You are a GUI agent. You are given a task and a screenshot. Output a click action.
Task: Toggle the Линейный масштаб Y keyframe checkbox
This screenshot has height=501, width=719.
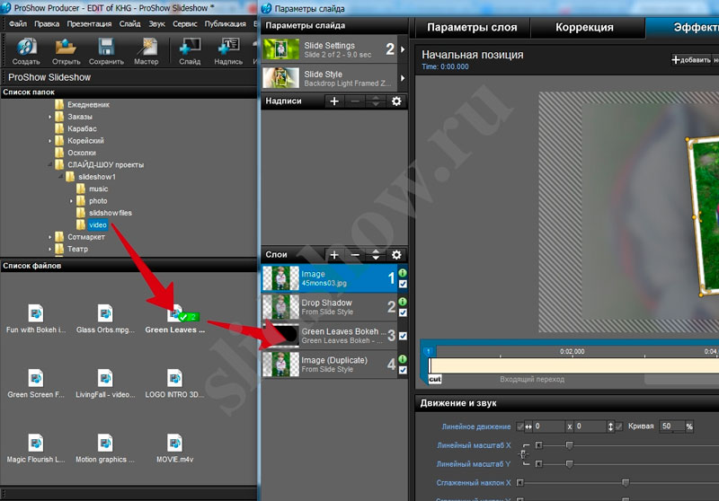click(x=538, y=464)
